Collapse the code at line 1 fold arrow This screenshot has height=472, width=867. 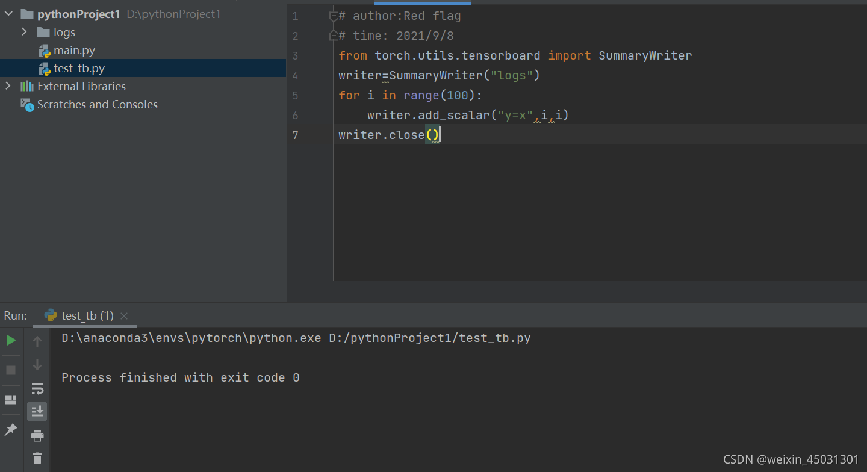coord(334,16)
